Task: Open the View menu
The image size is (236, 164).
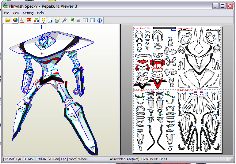Action: click(x=16, y=13)
